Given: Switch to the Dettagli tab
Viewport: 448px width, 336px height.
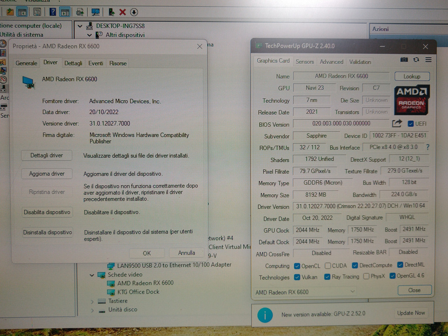Looking at the screenshot, I should pyautogui.click(x=73, y=63).
